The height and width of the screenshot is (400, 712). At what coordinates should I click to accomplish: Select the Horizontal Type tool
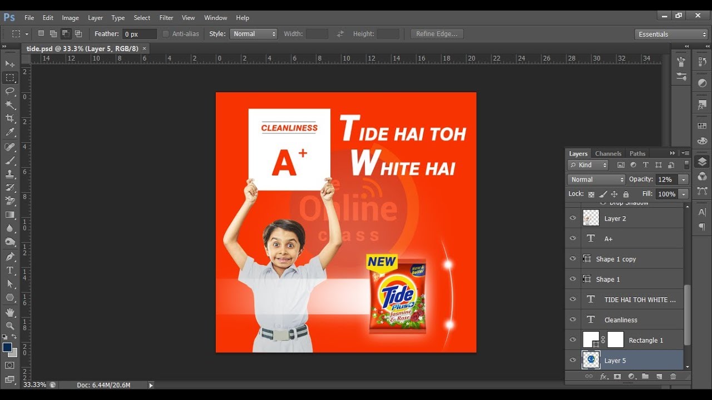point(10,271)
